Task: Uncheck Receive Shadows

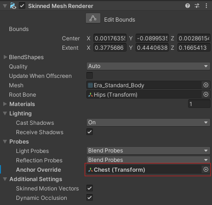Action: tap(90, 132)
